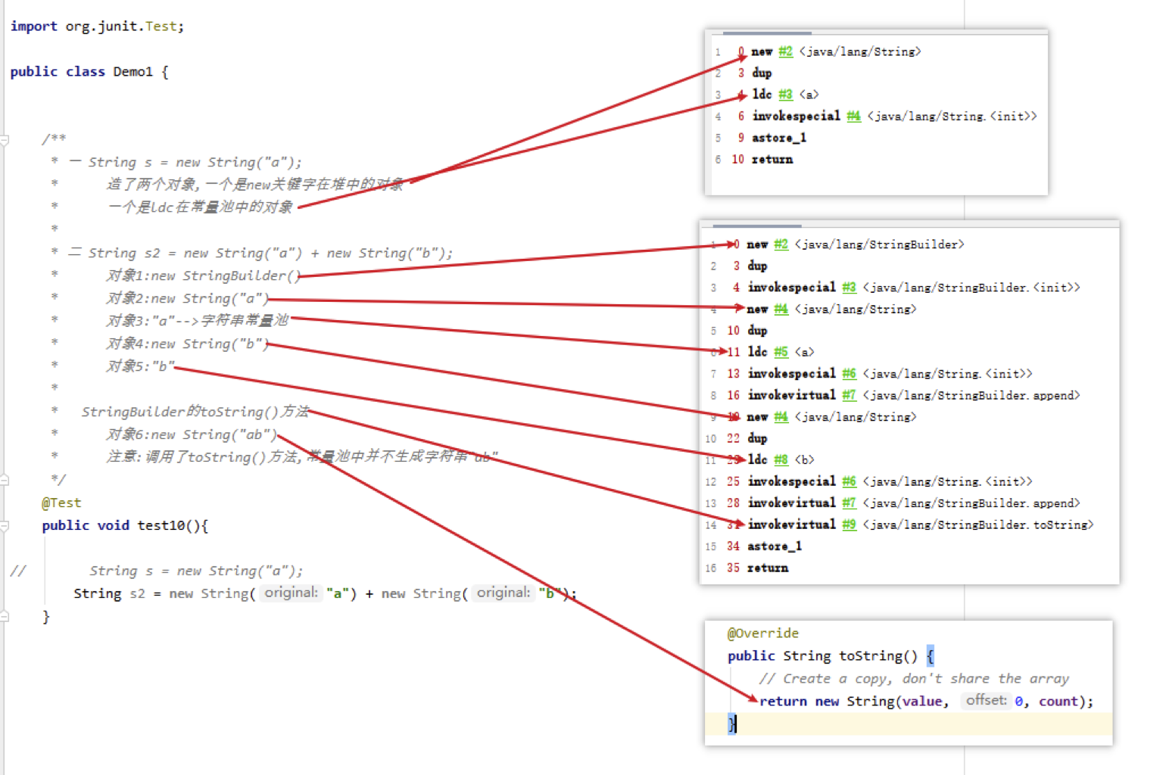The width and height of the screenshot is (1166, 775).
Task: Open #8 <b> ldc constant link
Action: coord(781,459)
